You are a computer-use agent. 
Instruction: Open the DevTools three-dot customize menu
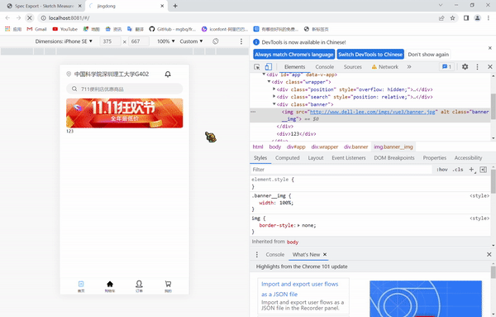point(477,67)
